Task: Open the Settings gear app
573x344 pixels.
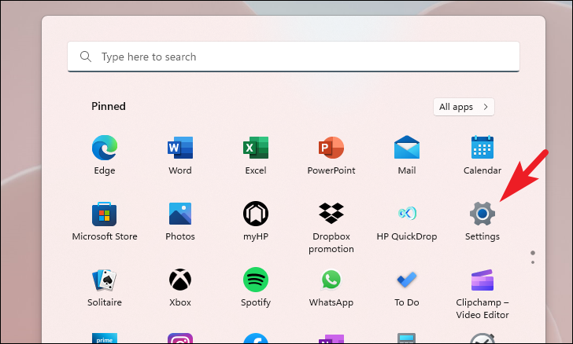Action: tap(482, 221)
